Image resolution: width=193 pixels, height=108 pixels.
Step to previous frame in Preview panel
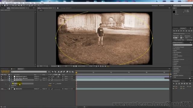click(176, 31)
